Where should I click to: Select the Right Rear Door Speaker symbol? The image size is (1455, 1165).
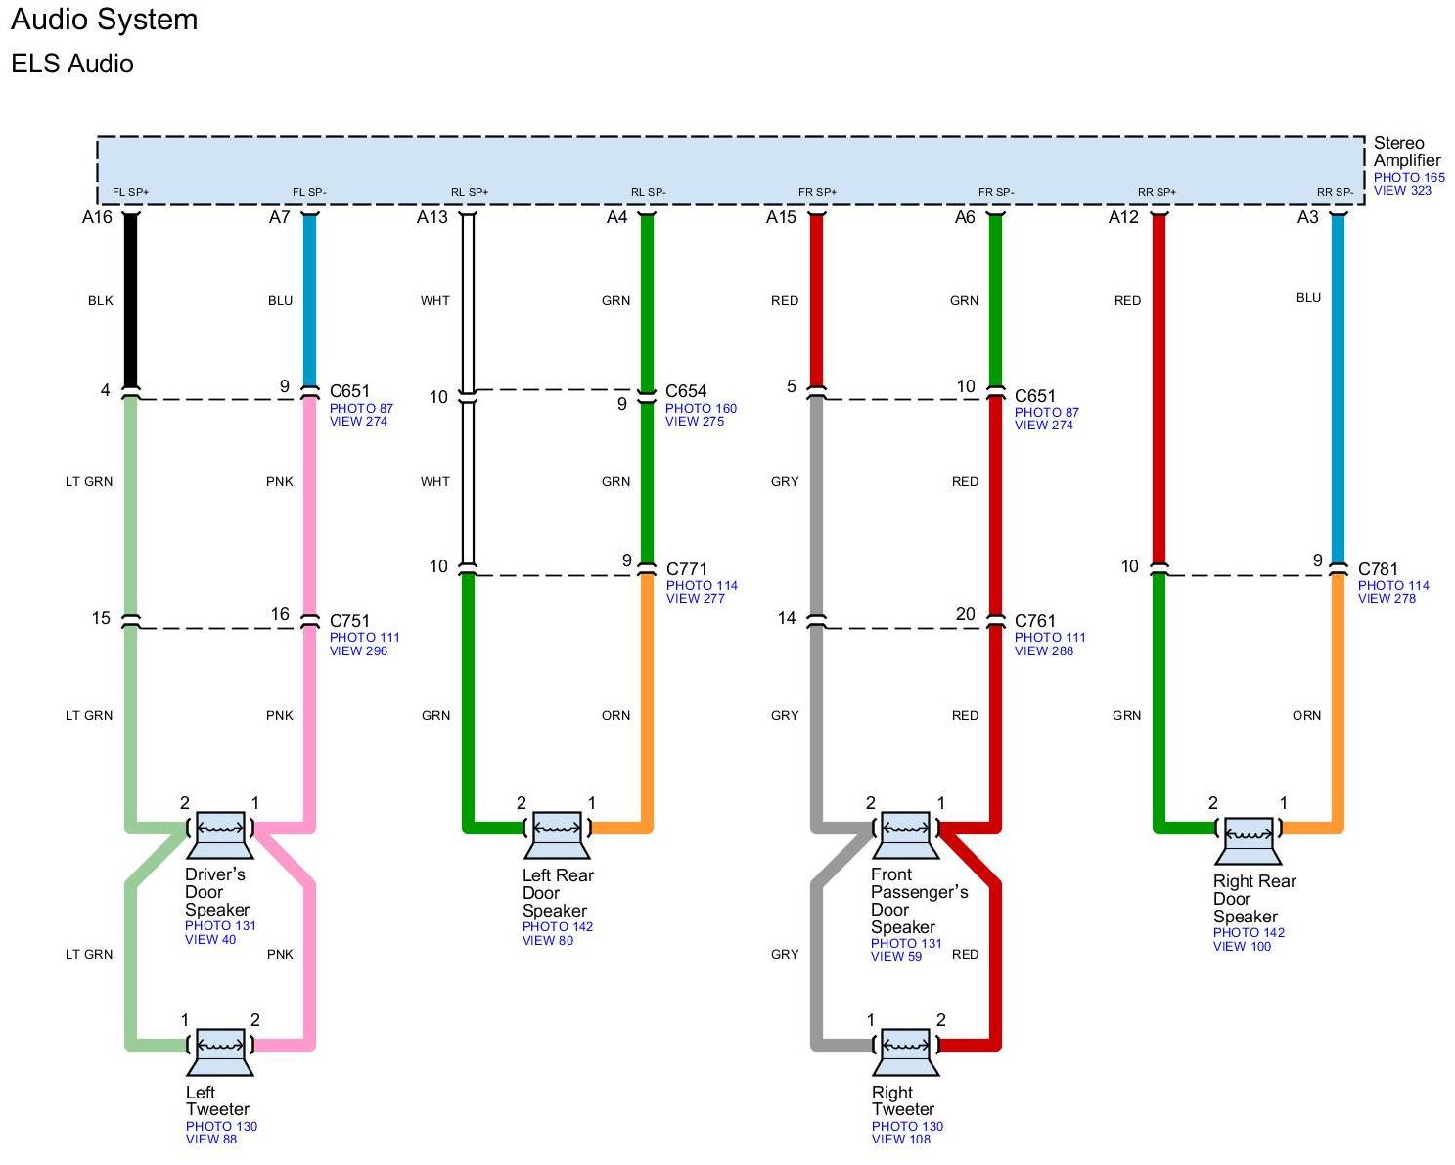click(x=1248, y=840)
